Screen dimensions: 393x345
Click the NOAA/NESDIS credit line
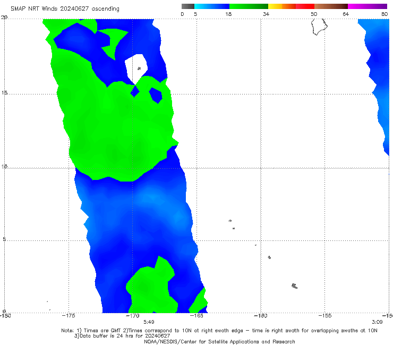click(x=219, y=342)
